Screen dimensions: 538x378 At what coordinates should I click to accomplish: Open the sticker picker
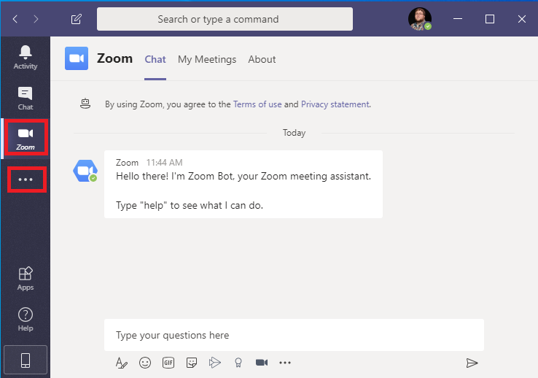click(192, 363)
